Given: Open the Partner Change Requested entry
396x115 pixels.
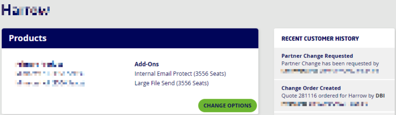Looking at the screenshot, I should (x=317, y=56).
